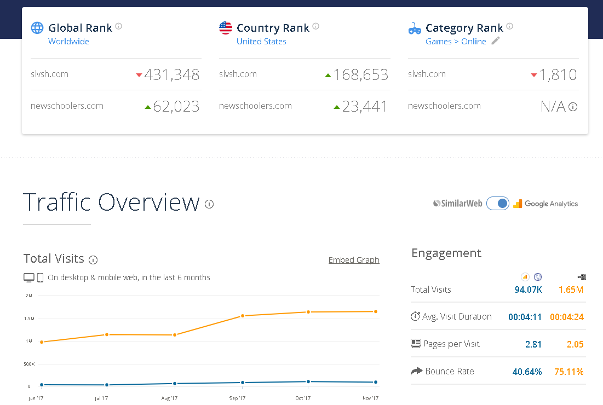Open the info tooltip next to Global Rank

(x=119, y=26)
